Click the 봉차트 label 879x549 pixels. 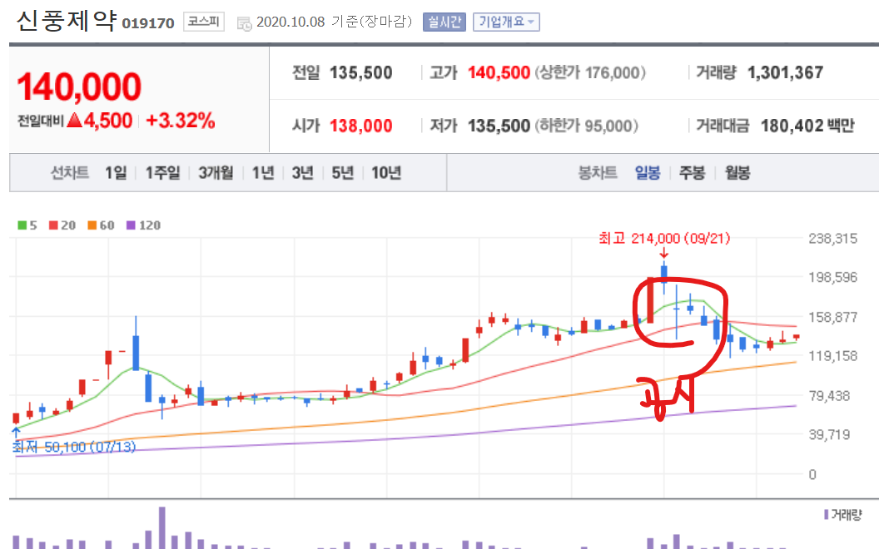click(598, 172)
